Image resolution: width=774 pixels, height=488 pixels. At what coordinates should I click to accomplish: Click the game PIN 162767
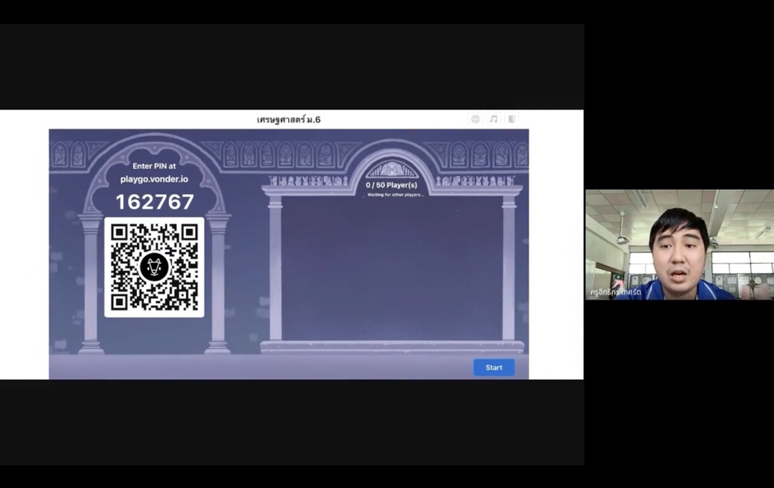[154, 202]
